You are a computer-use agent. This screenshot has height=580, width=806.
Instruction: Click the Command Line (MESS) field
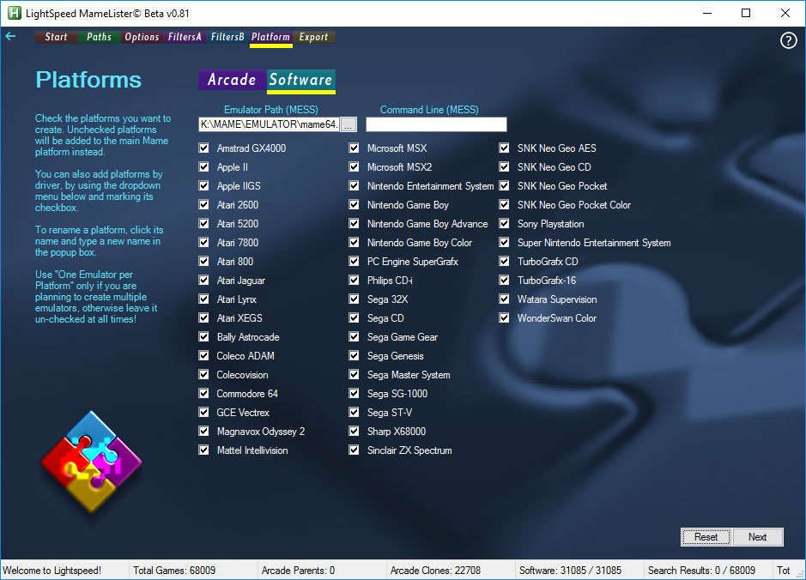point(436,124)
